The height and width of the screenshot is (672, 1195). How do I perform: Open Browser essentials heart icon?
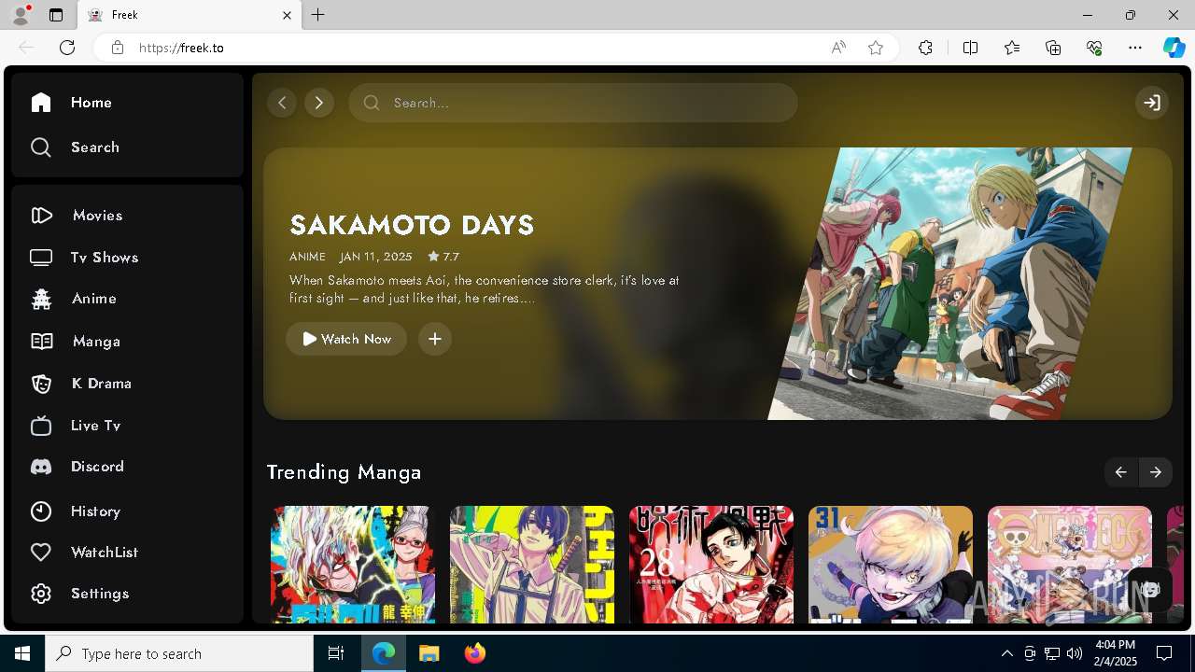point(1094,48)
